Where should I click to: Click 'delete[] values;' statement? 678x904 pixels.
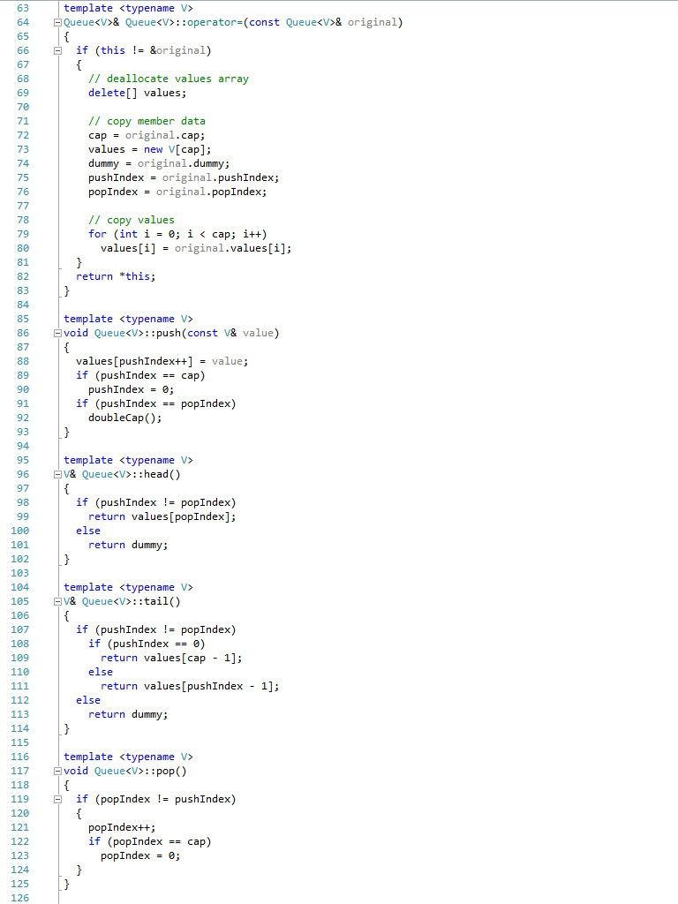[x=137, y=93]
